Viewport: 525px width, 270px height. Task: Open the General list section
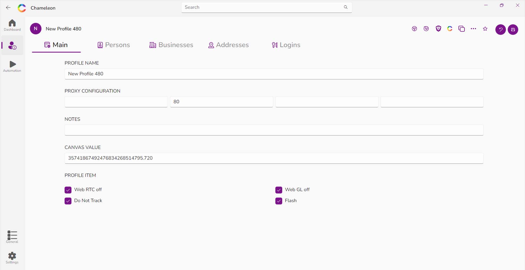click(x=12, y=237)
